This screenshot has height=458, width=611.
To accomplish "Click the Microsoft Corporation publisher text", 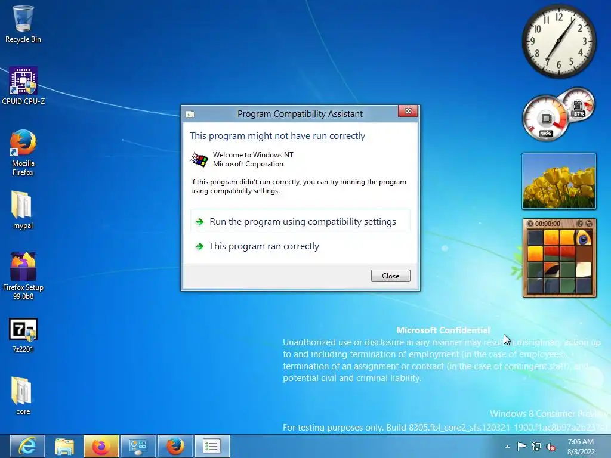I will pyautogui.click(x=248, y=164).
